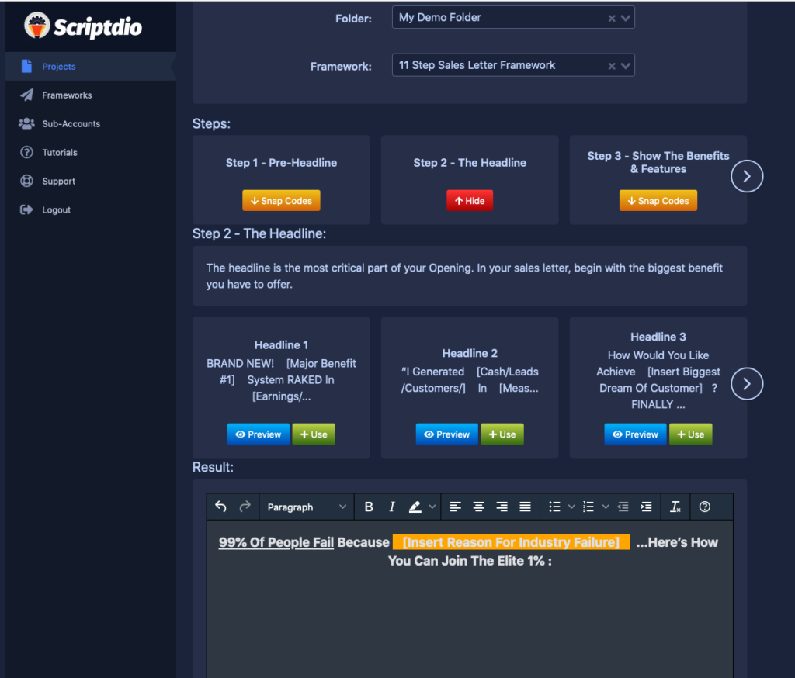Open the My Demo Folder combo box

point(513,18)
